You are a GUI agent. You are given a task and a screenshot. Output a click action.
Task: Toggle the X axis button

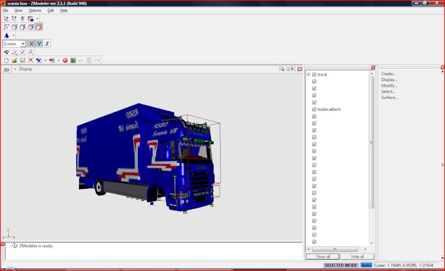(x=31, y=44)
